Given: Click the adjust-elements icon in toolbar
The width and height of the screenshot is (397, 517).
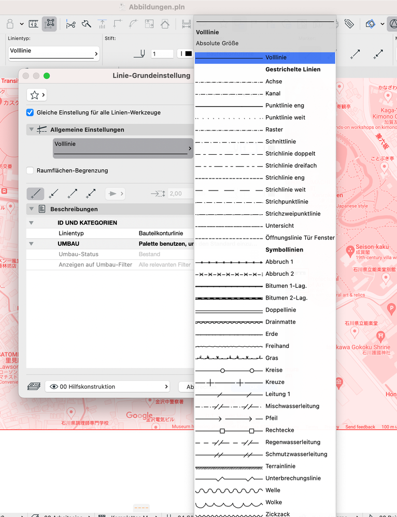Looking at the screenshot, I should click(x=103, y=24).
